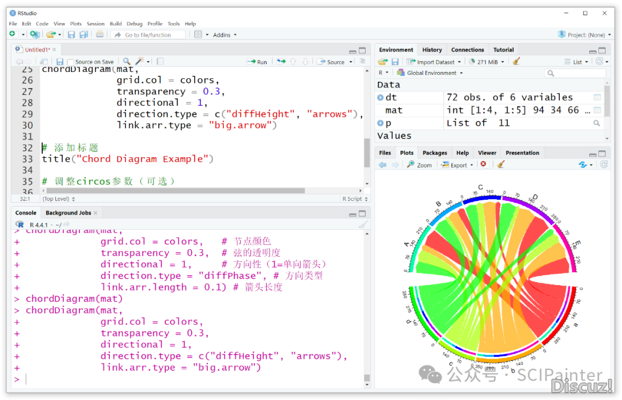Image resolution: width=622 pixels, height=400 pixels.
Task: Click code line title("Chord Diagram Example")
Action: coord(127,159)
